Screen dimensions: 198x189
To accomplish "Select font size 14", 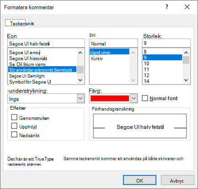I will click(x=162, y=81).
